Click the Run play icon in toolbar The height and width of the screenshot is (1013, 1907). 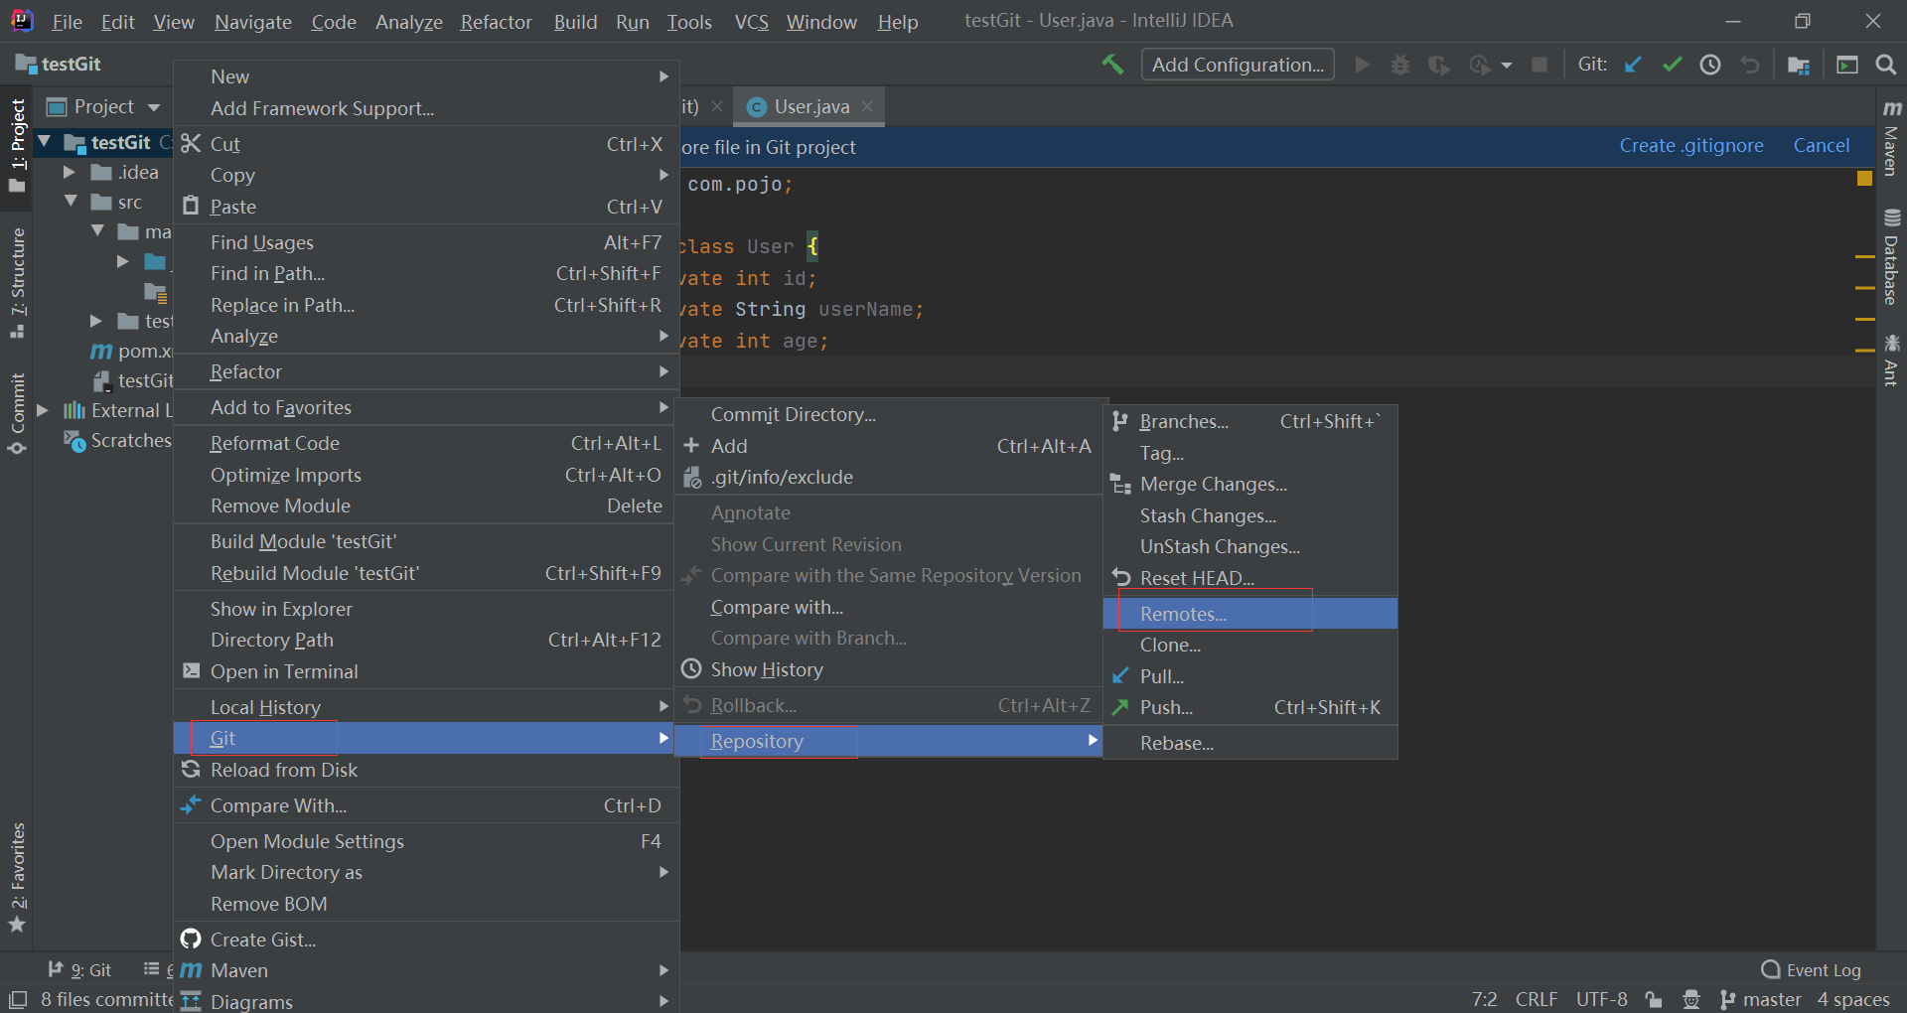tap(1363, 65)
